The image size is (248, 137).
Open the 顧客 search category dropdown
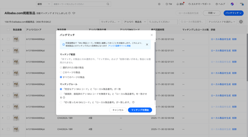coord(44,4)
